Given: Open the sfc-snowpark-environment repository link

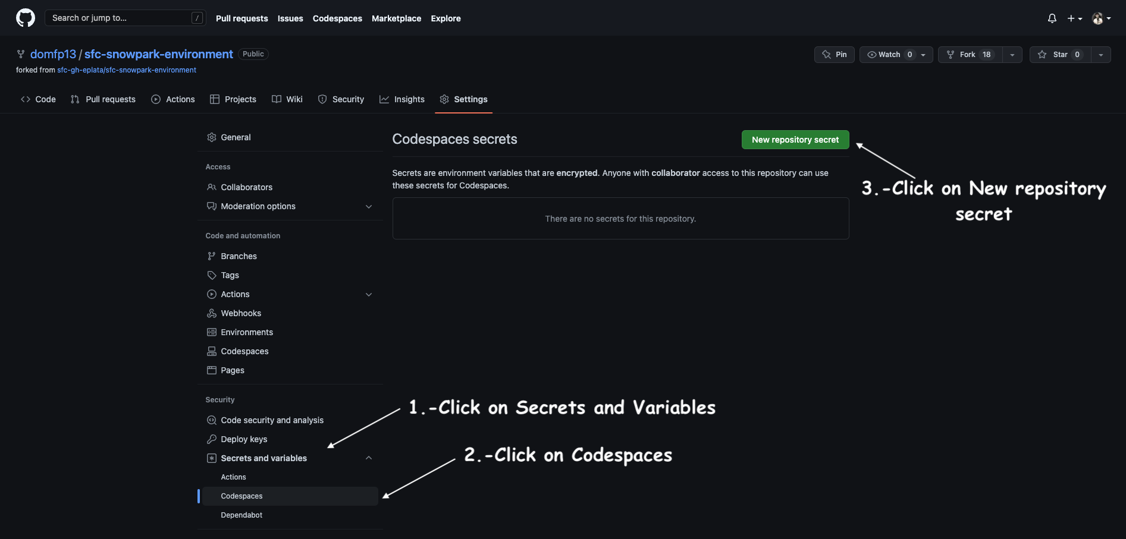Looking at the screenshot, I should tap(158, 54).
